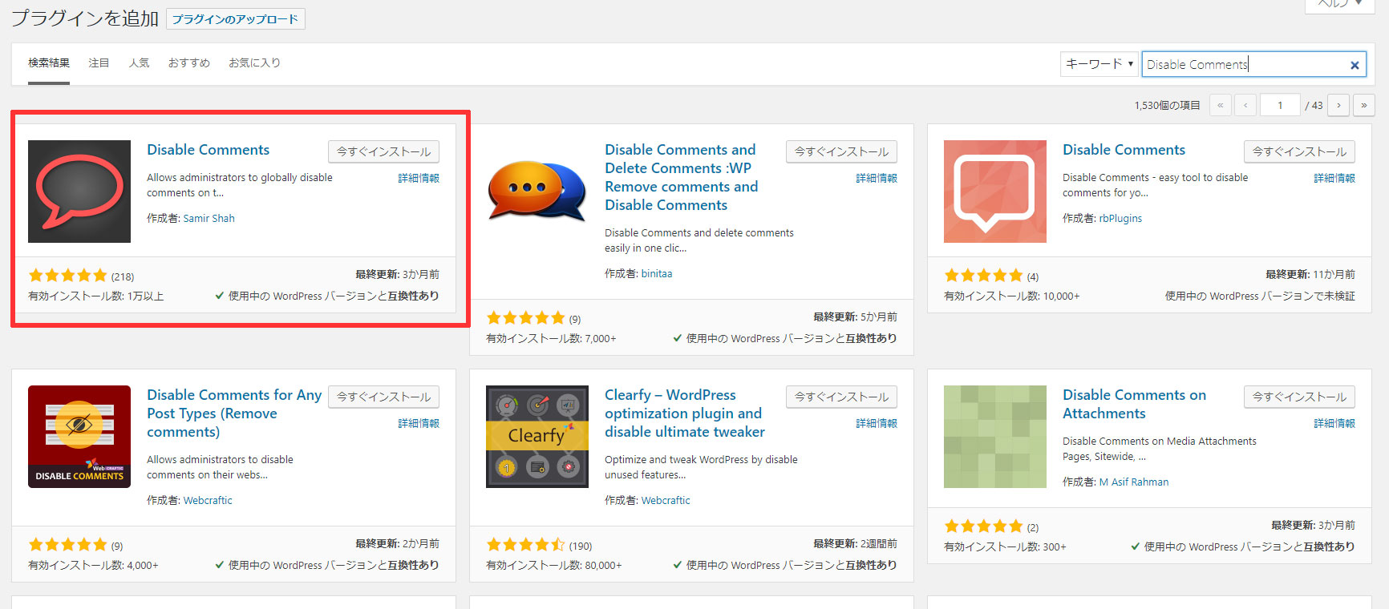The height and width of the screenshot is (609, 1389).
Task: Open Disable Comments on Attachments title link
Action: (x=1134, y=404)
